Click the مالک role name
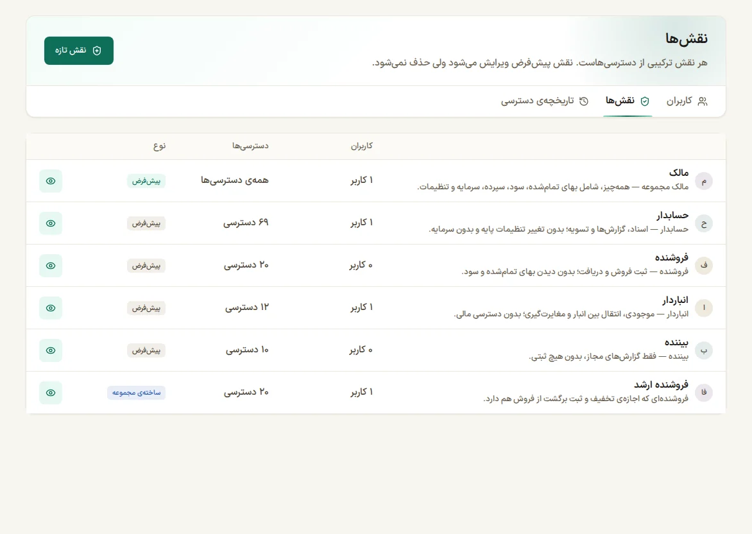 pyautogui.click(x=679, y=173)
